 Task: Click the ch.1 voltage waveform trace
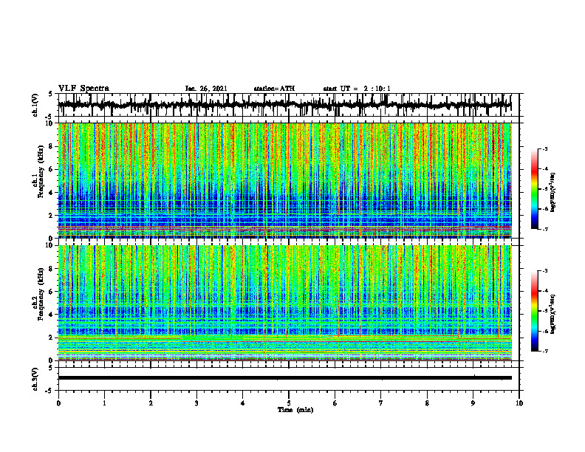click(x=284, y=105)
